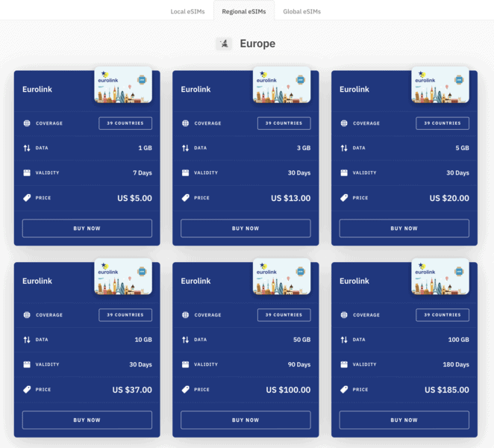Click price tag icon on US $185.00 plan
Screen dimensions: 494x448
(344, 390)
